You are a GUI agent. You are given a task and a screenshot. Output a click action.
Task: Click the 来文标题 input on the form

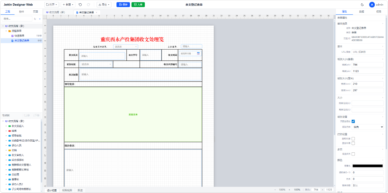140,74
